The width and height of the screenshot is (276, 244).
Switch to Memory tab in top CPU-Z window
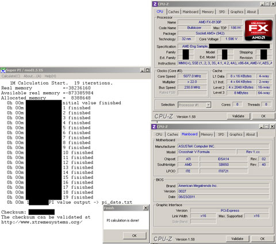coord(208,12)
